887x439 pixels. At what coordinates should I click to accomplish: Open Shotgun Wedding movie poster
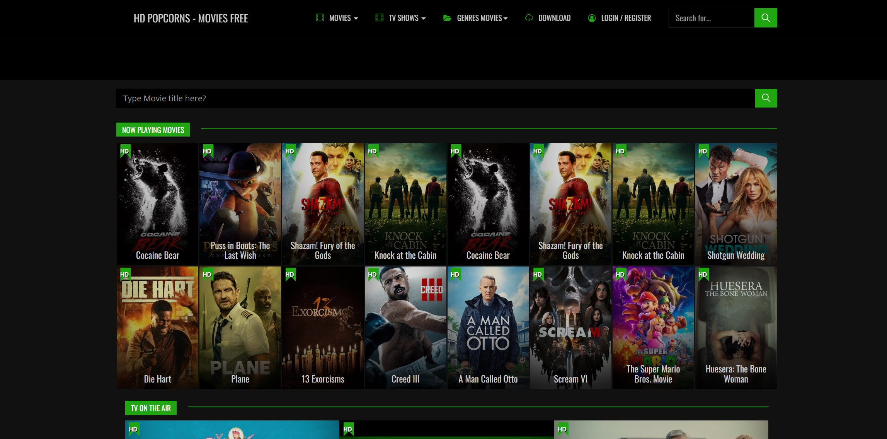pos(736,204)
